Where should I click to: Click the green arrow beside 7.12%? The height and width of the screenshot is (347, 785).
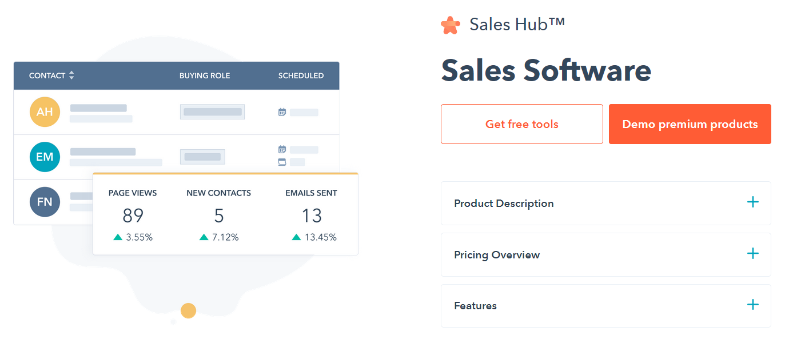point(204,237)
